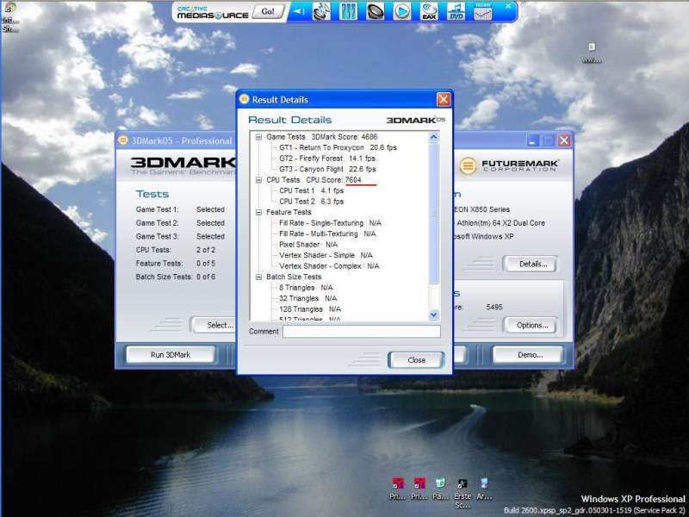Click the Result Details title bar icon
Image resolution: width=689 pixels, height=517 pixels.
(x=244, y=99)
